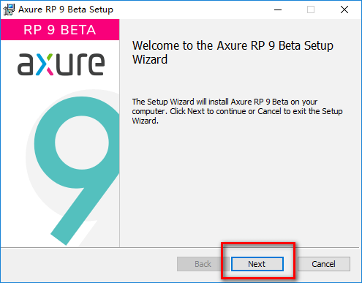362x283 pixels.
Task: Click the "Welcome to the Axure RP 9 Beta Setup Wizard" heading
Action: [x=233, y=53]
